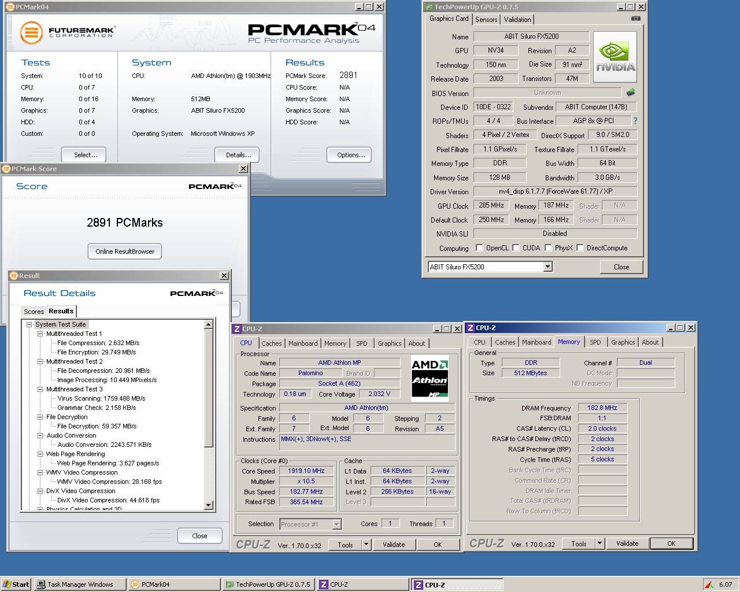Click the Result window title bar icon

pos(14,276)
